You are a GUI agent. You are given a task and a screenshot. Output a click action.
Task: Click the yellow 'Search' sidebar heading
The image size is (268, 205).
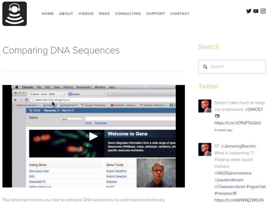(209, 47)
